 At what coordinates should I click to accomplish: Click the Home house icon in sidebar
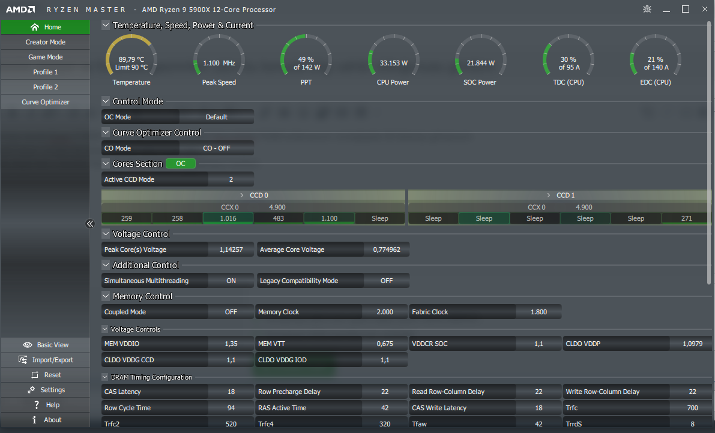point(35,27)
